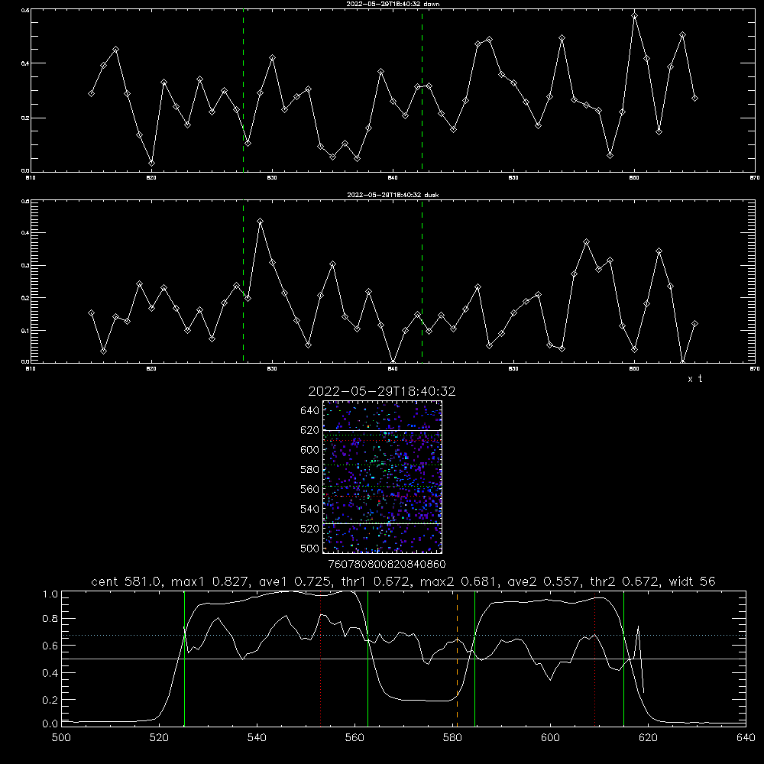Click the '500' y-axis label beside the heatmap

[310, 549]
